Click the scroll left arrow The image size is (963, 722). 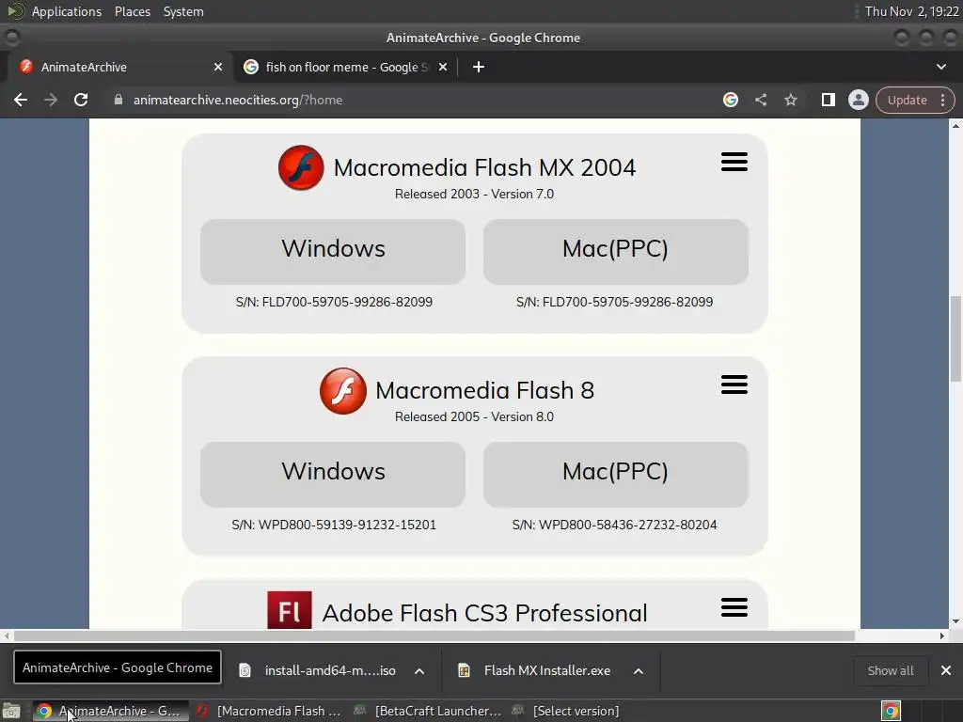[7, 636]
